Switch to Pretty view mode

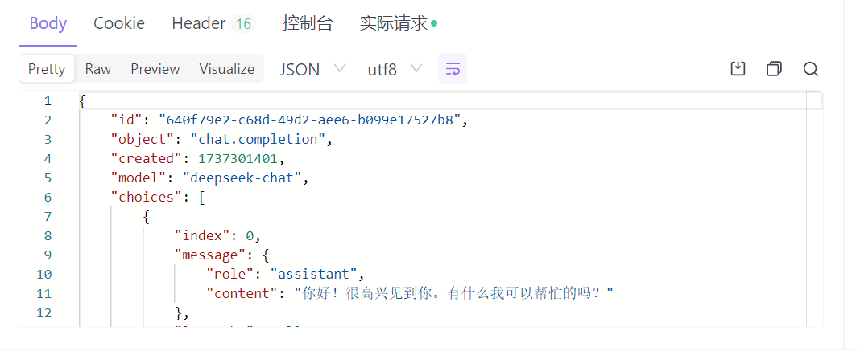(x=47, y=69)
